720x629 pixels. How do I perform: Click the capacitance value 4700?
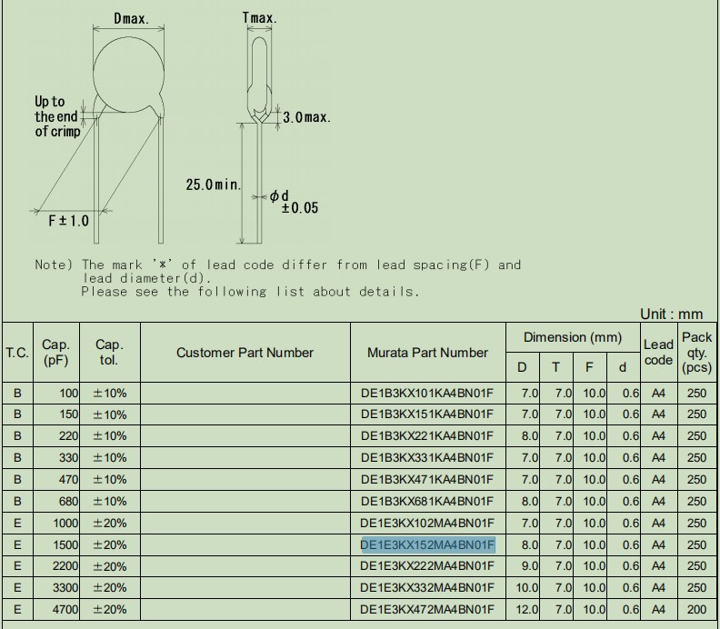[65, 610]
